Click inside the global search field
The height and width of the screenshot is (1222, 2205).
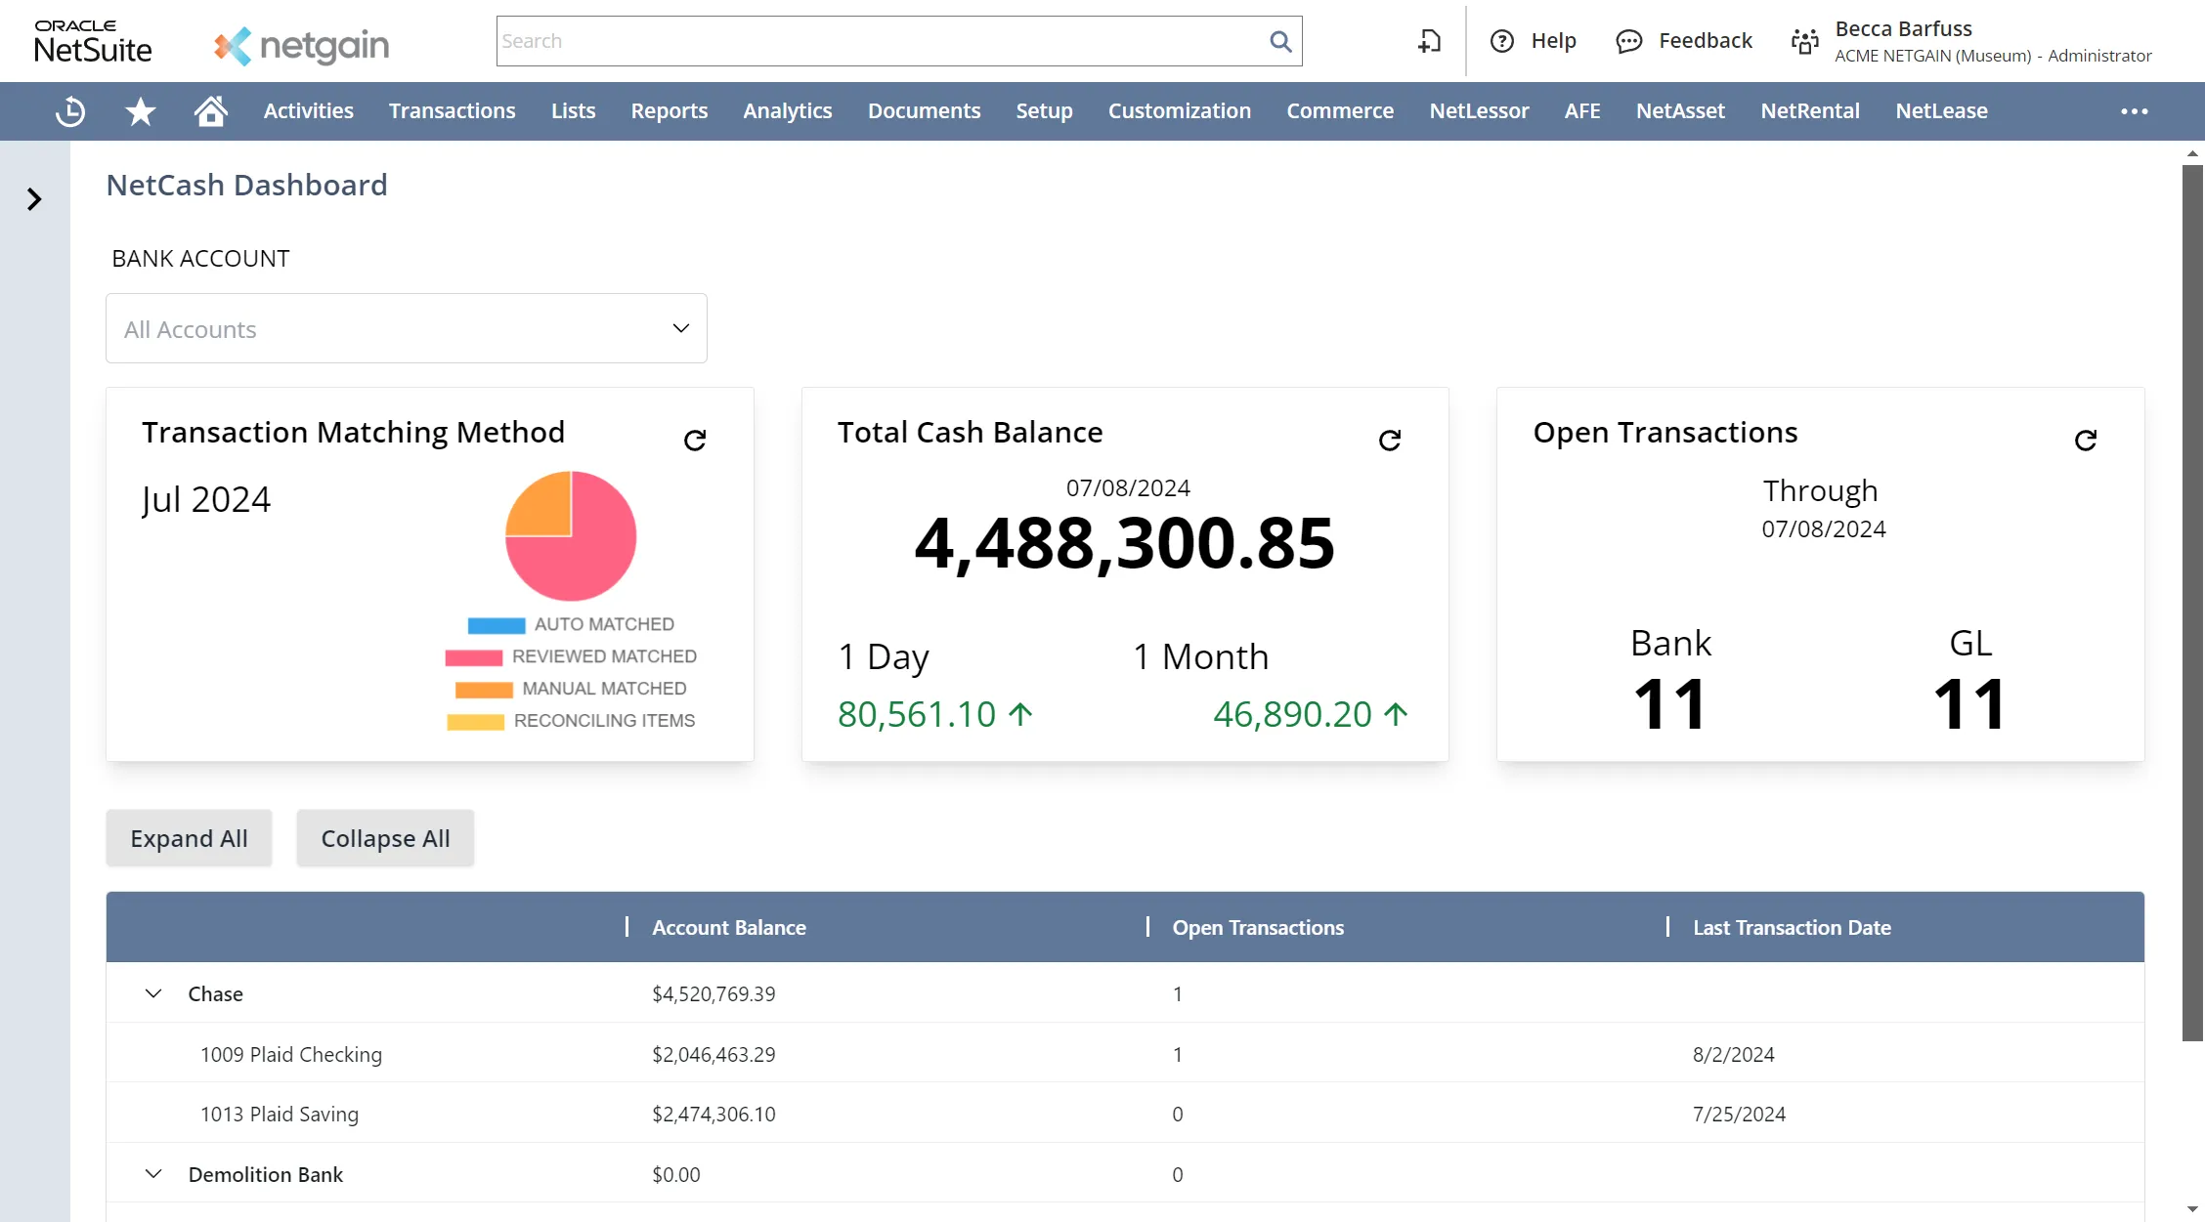click(880, 41)
